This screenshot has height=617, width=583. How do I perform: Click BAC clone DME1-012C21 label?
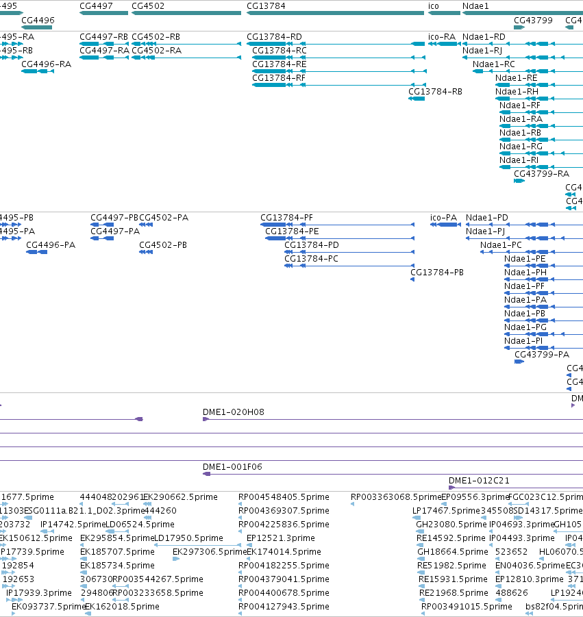479,481
